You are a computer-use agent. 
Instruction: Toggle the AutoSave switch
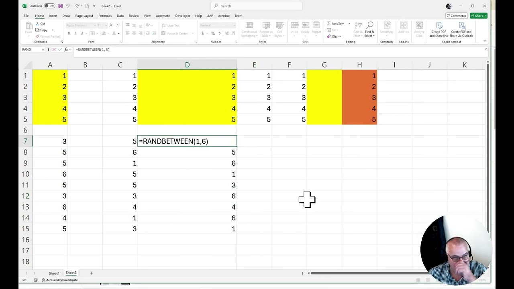click(x=50, y=6)
